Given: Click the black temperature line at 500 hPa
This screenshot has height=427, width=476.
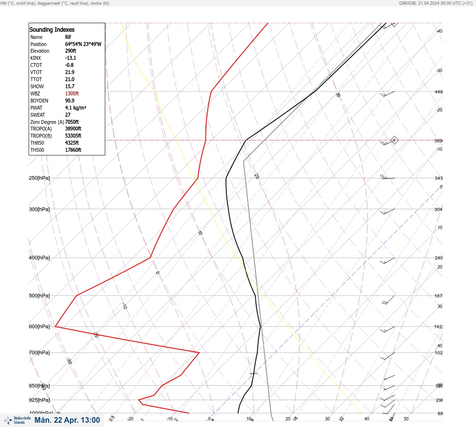Looking at the screenshot, I should tap(255, 296).
